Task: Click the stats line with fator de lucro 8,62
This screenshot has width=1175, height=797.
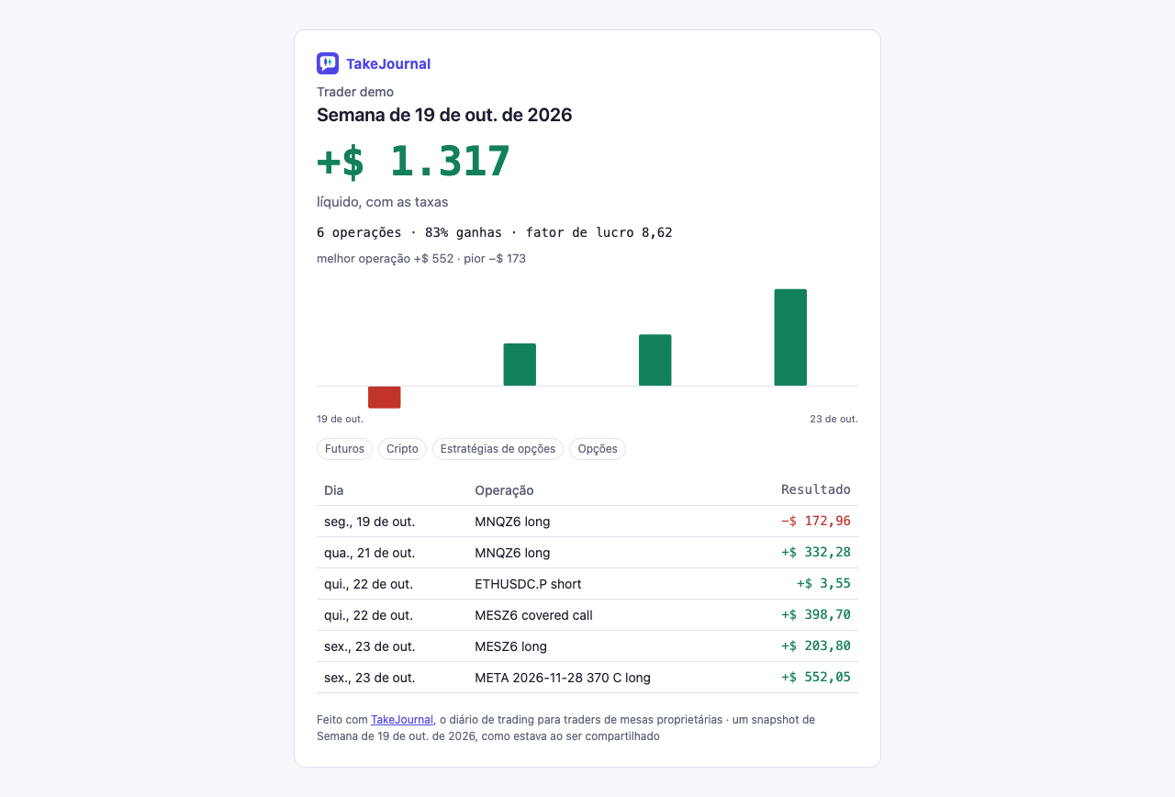Action: click(x=495, y=232)
